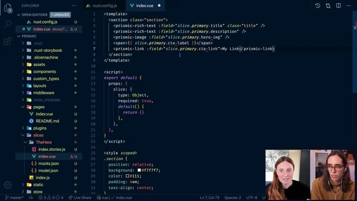The height and width of the screenshot is (201, 357).
Task: Click the #f7f7f7 background color swatch
Action: 139,170
